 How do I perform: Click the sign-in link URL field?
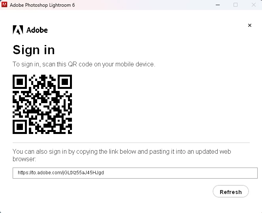coord(135,173)
